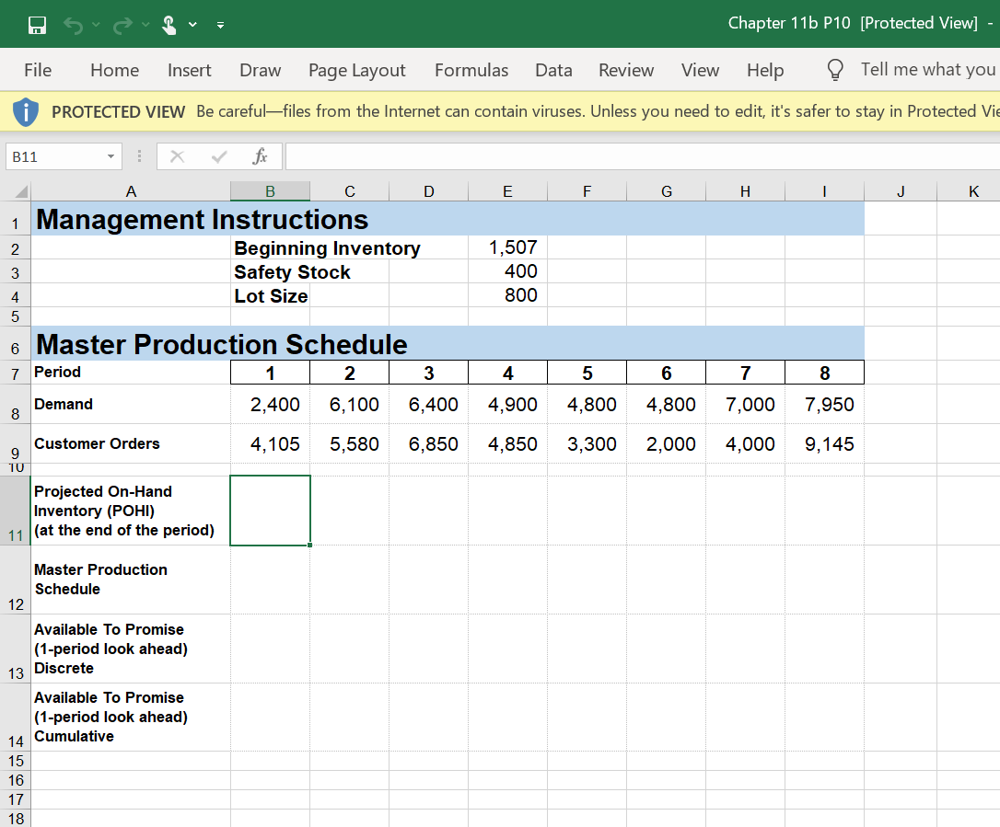Select cell E2 containing Beginning Inventory value 1,507

(x=507, y=247)
